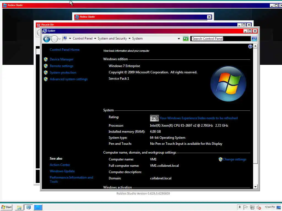Screen dimensions: 282x211
Task: Open the address bar history dropdown
Action: click(x=178, y=38)
